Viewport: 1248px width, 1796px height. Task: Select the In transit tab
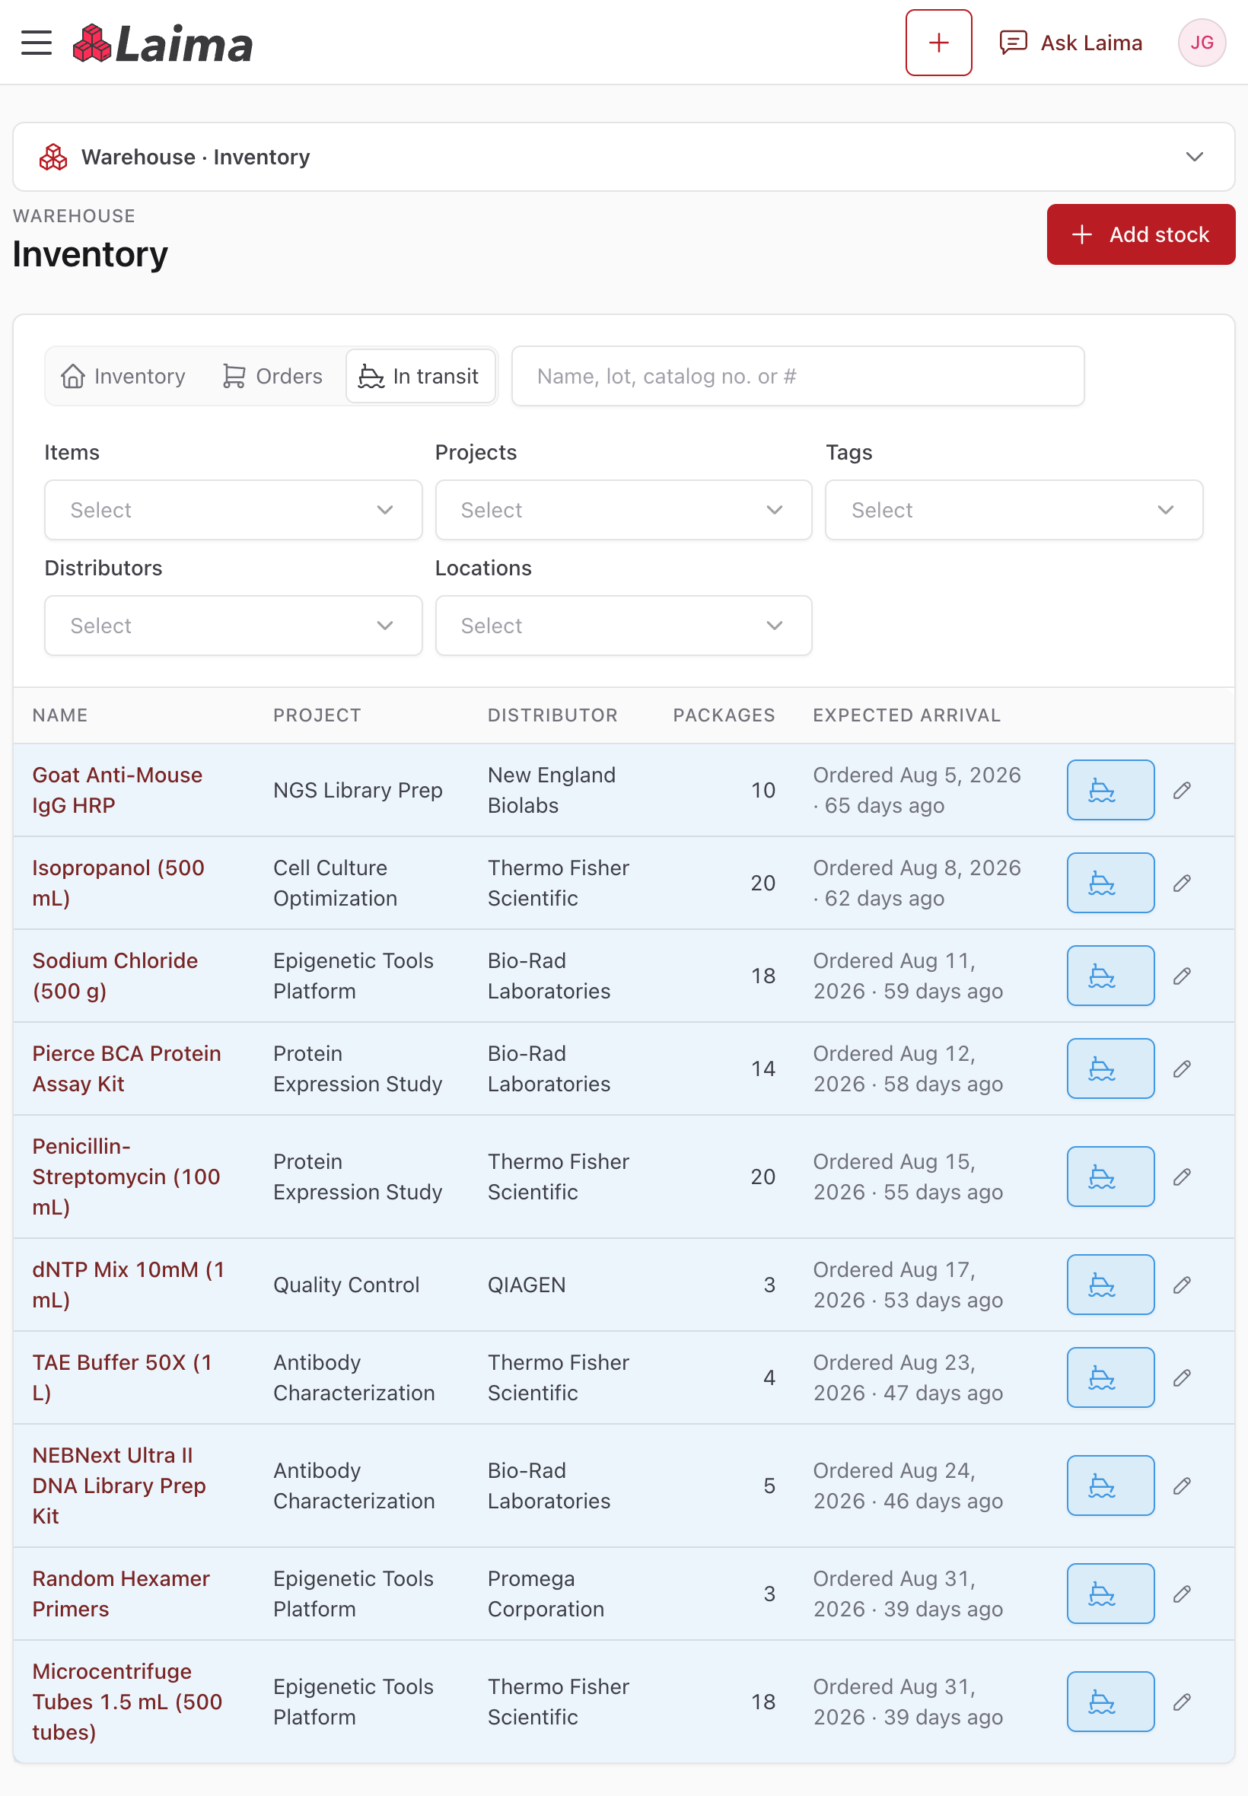421,376
